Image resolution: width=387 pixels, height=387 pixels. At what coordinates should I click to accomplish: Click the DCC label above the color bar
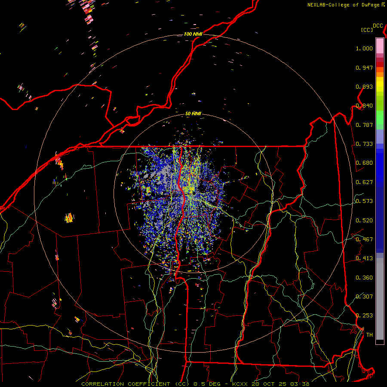378,26
